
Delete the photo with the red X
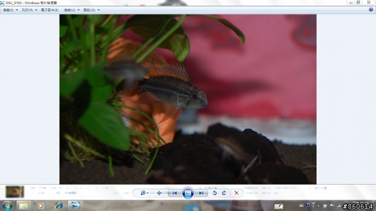coord(236,193)
